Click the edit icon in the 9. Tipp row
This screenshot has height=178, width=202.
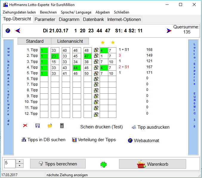(x=96, y=96)
